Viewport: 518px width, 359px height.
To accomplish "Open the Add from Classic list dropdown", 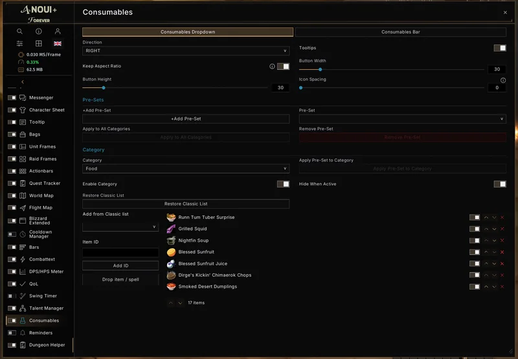I will coord(120,227).
